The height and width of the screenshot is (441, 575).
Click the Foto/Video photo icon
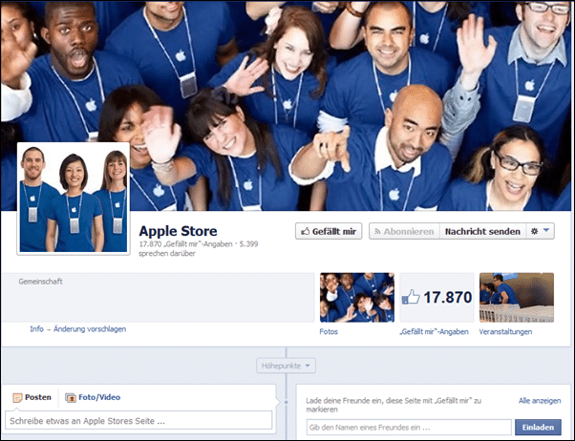[70, 397]
